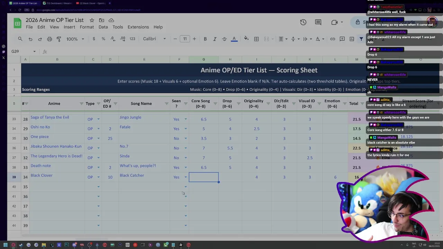Select the Black Catcher song name cell

[144, 177]
